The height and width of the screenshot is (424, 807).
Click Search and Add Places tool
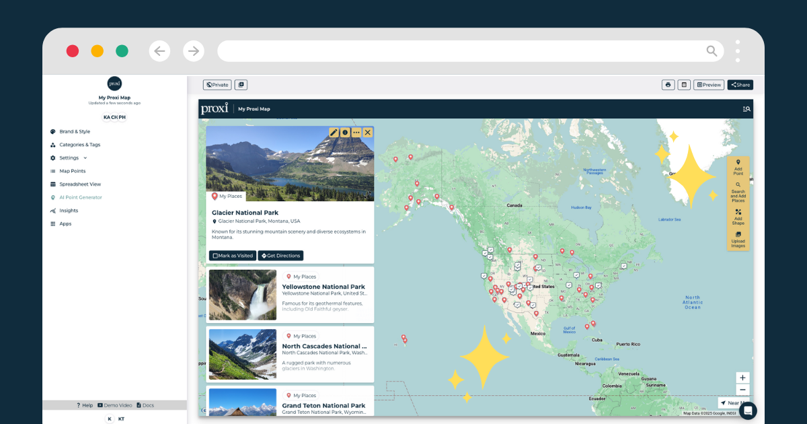tap(738, 192)
